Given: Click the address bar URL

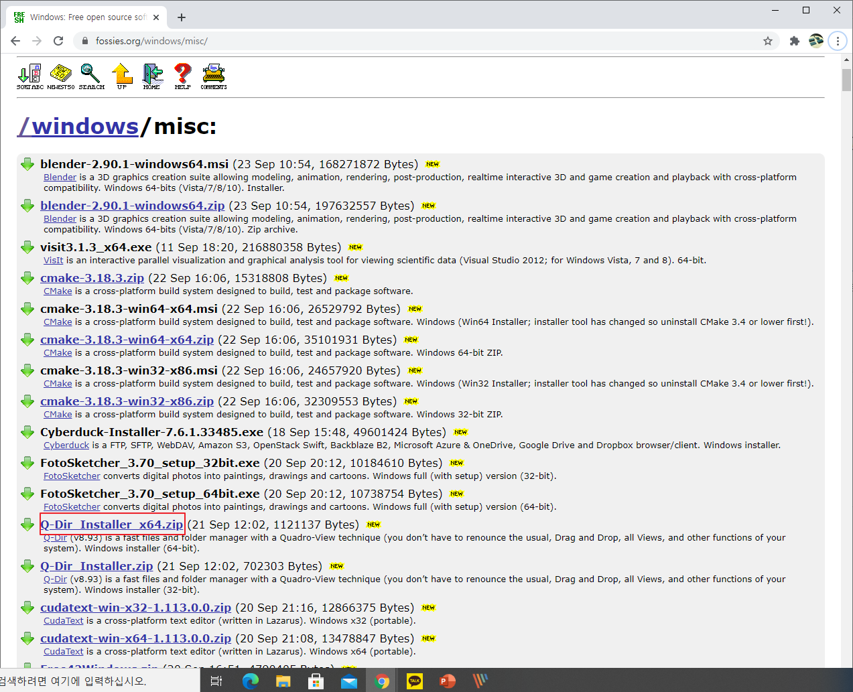Looking at the screenshot, I should (151, 41).
